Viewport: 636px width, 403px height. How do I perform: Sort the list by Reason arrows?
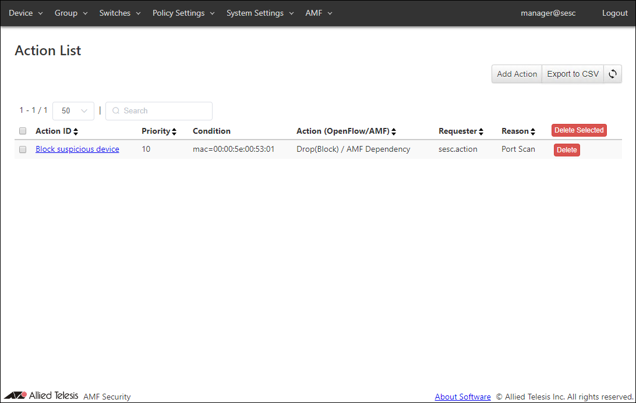click(x=533, y=131)
